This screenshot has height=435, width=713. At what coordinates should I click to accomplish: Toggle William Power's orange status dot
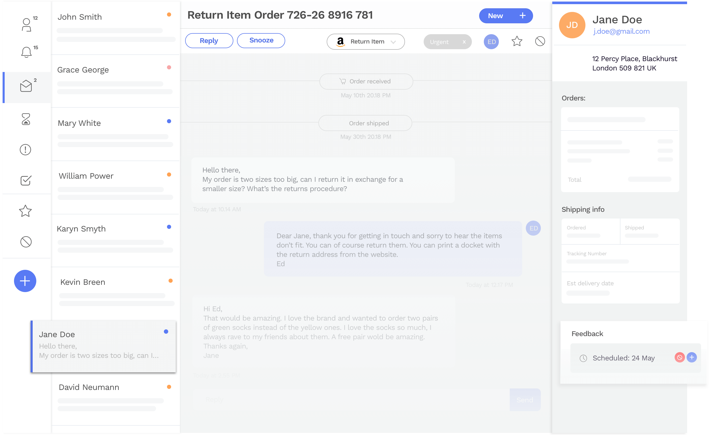click(169, 174)
